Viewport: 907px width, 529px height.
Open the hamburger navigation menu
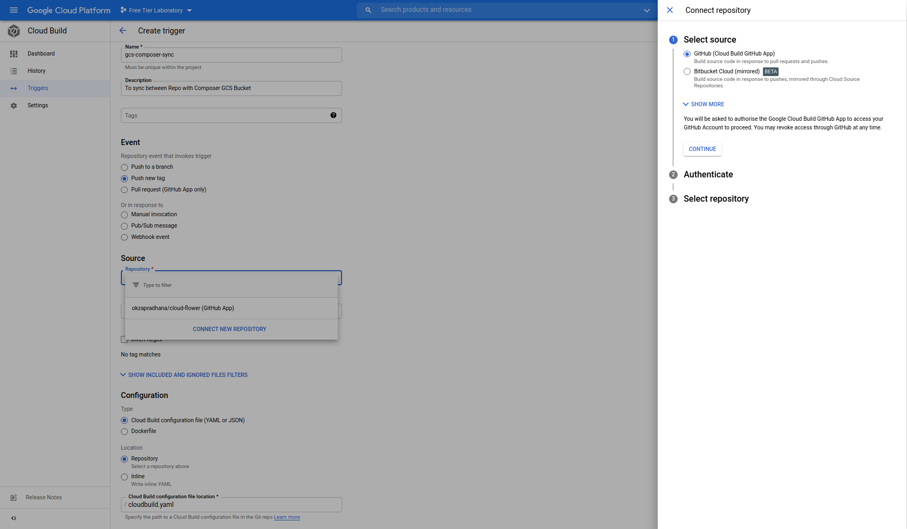tap(14, 10)
